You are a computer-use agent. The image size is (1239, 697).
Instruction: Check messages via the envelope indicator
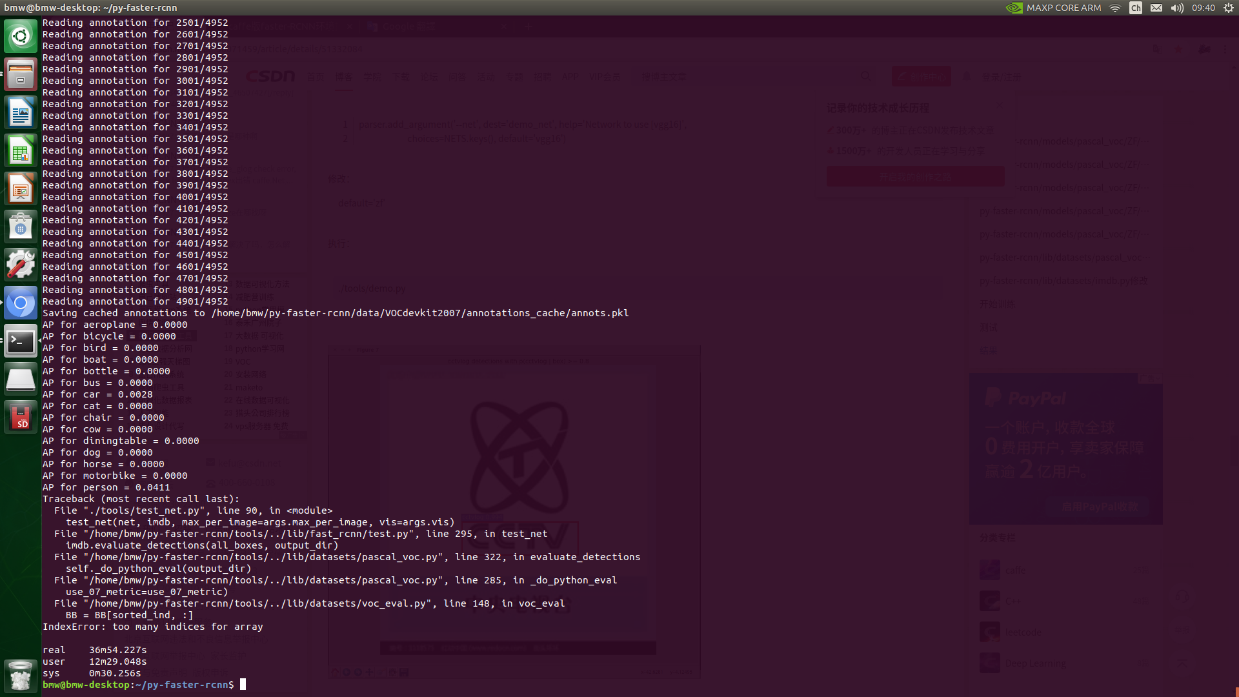click(1156, 8)
